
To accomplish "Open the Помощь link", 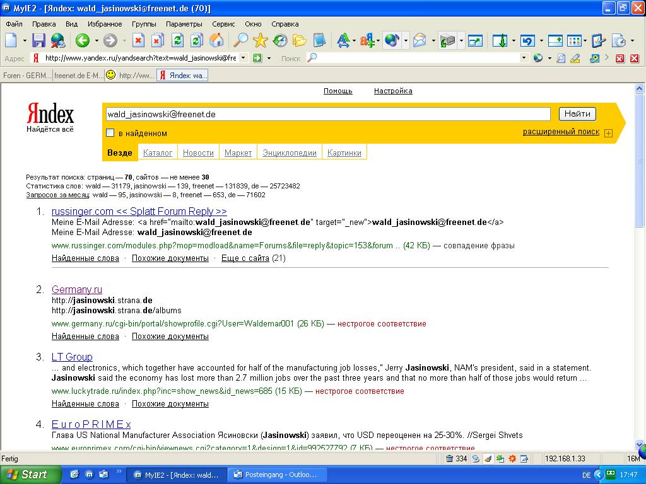I will point(338,91).
